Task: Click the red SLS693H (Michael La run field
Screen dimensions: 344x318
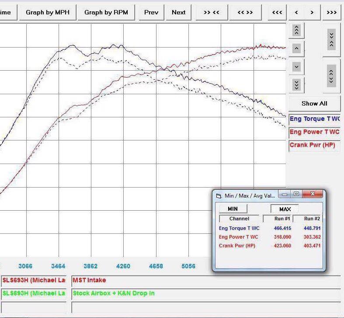Action: [x=34, y=280]
